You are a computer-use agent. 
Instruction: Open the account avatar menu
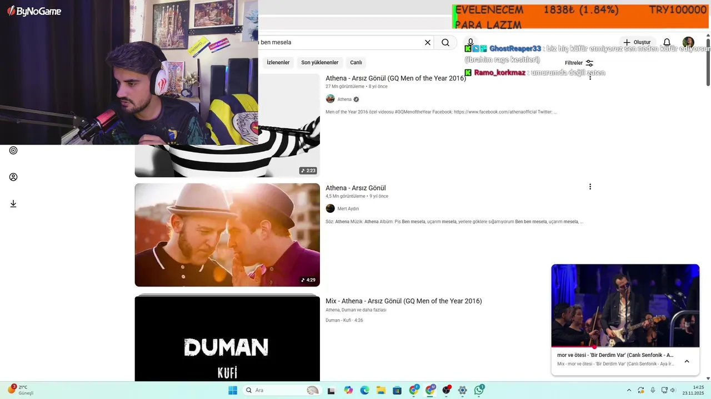[x=688, y=43]
